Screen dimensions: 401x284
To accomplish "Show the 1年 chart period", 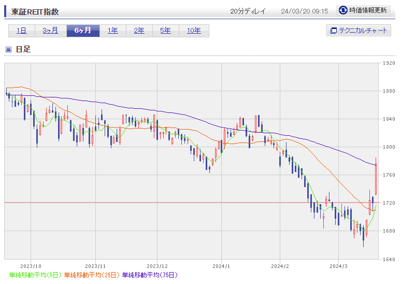I will tap(113, 31).
